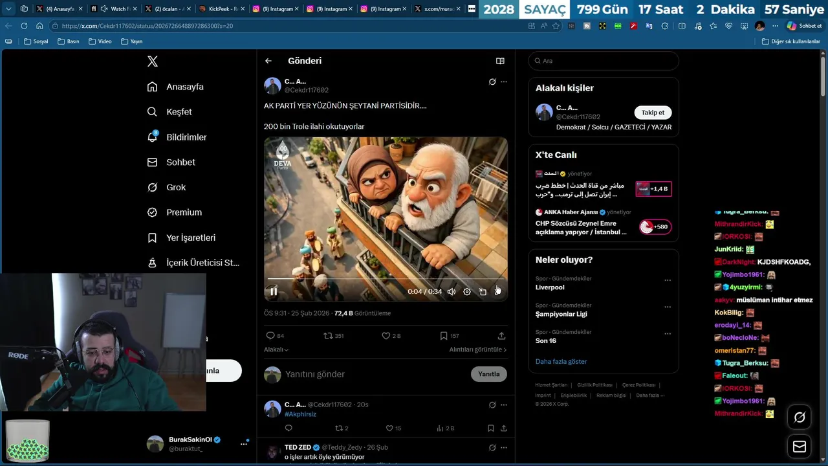Image resolution: width=828 pixels, height=466 pixels.
Task: Switch to the (2) öcalan tab
Action: [168, 9]
